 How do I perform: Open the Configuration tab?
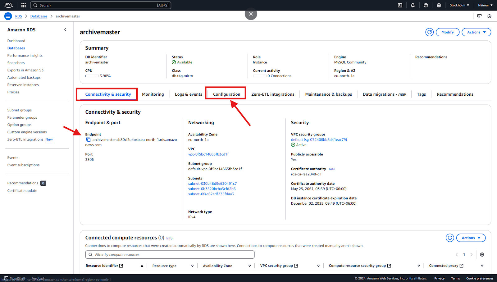tap(226, 94)
